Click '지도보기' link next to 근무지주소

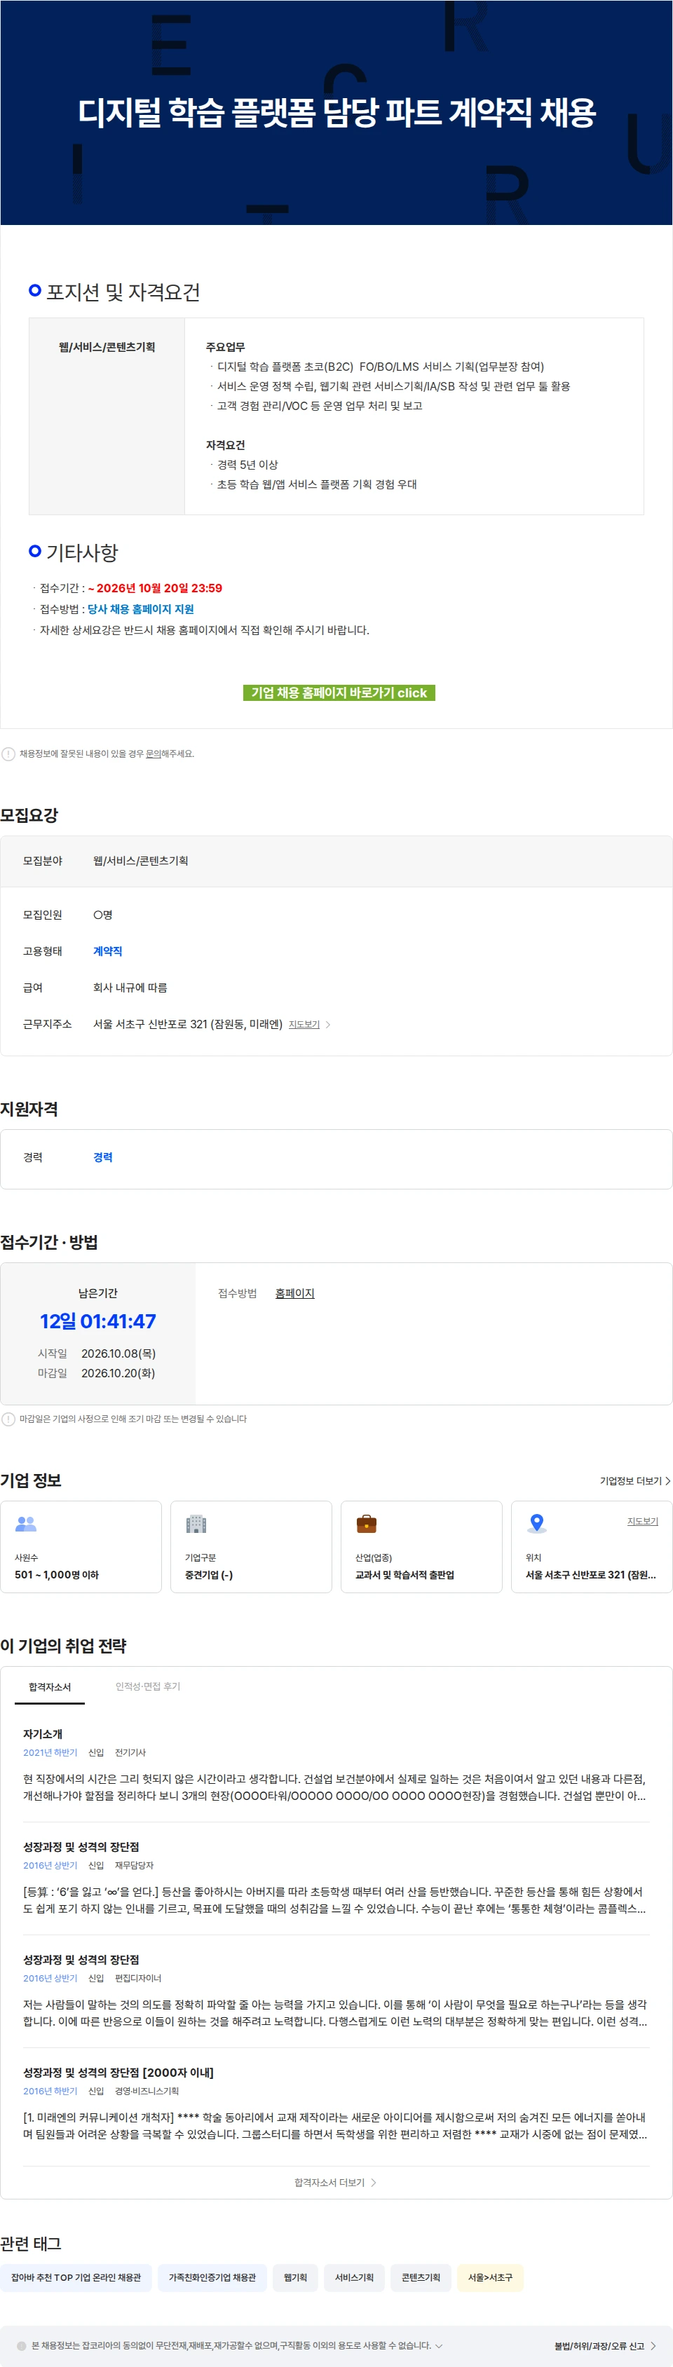pyautogui.click(x=304, y=1023)
